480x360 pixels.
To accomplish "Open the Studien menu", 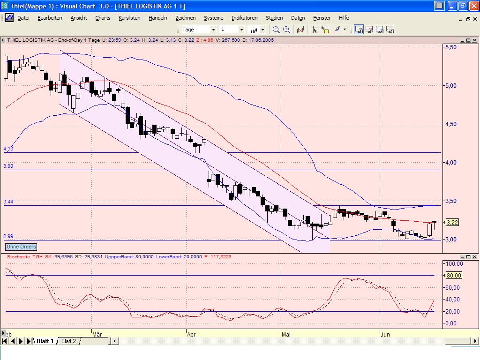I will click(x=274, y=18).
